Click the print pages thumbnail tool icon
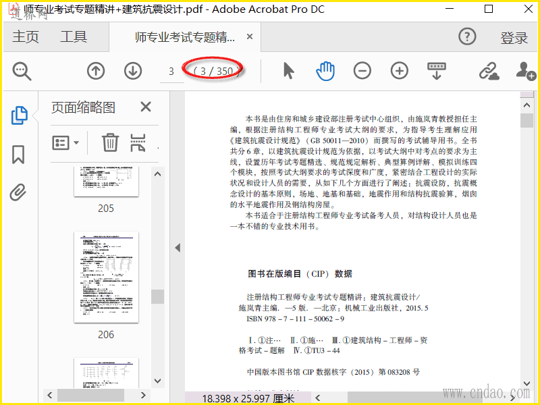Viewport: 540px width, 405px height. pyautogui.click(x=138, y=142)
